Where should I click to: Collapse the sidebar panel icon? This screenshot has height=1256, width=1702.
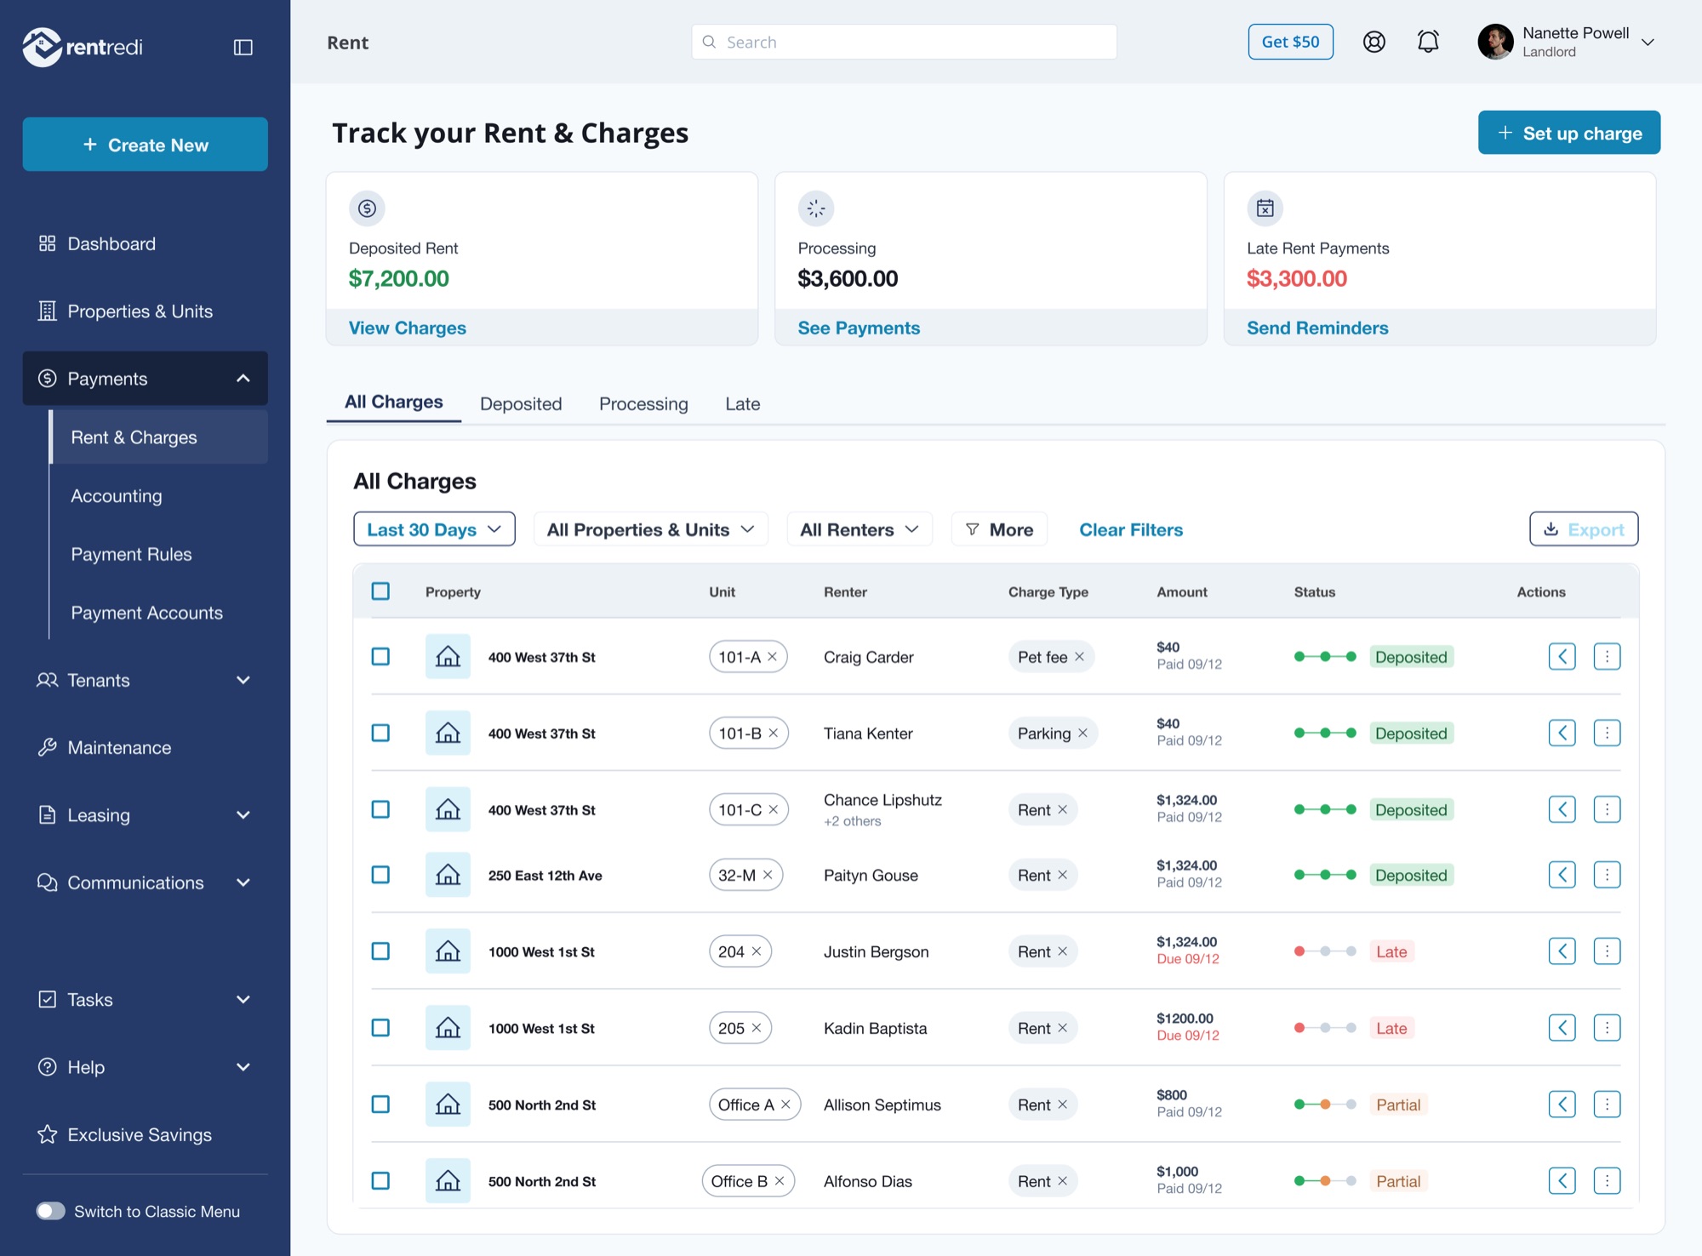(x=243, y=47)
